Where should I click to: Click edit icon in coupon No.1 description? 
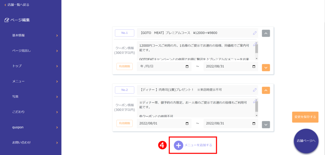255,44
